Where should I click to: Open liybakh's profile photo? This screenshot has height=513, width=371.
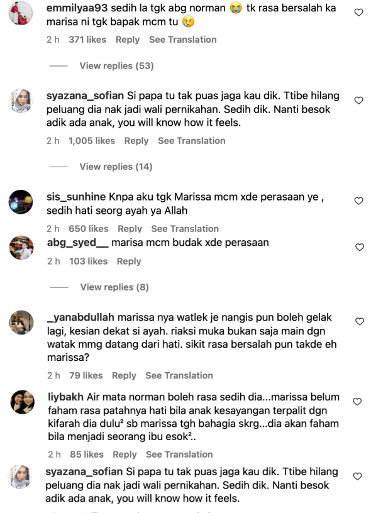[x=22, y=402]
